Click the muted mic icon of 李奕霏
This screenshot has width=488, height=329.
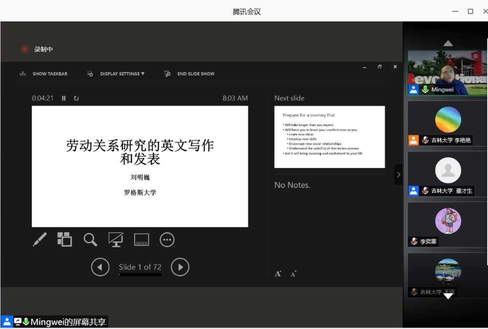pyautogui.click(x=414, y=241)
